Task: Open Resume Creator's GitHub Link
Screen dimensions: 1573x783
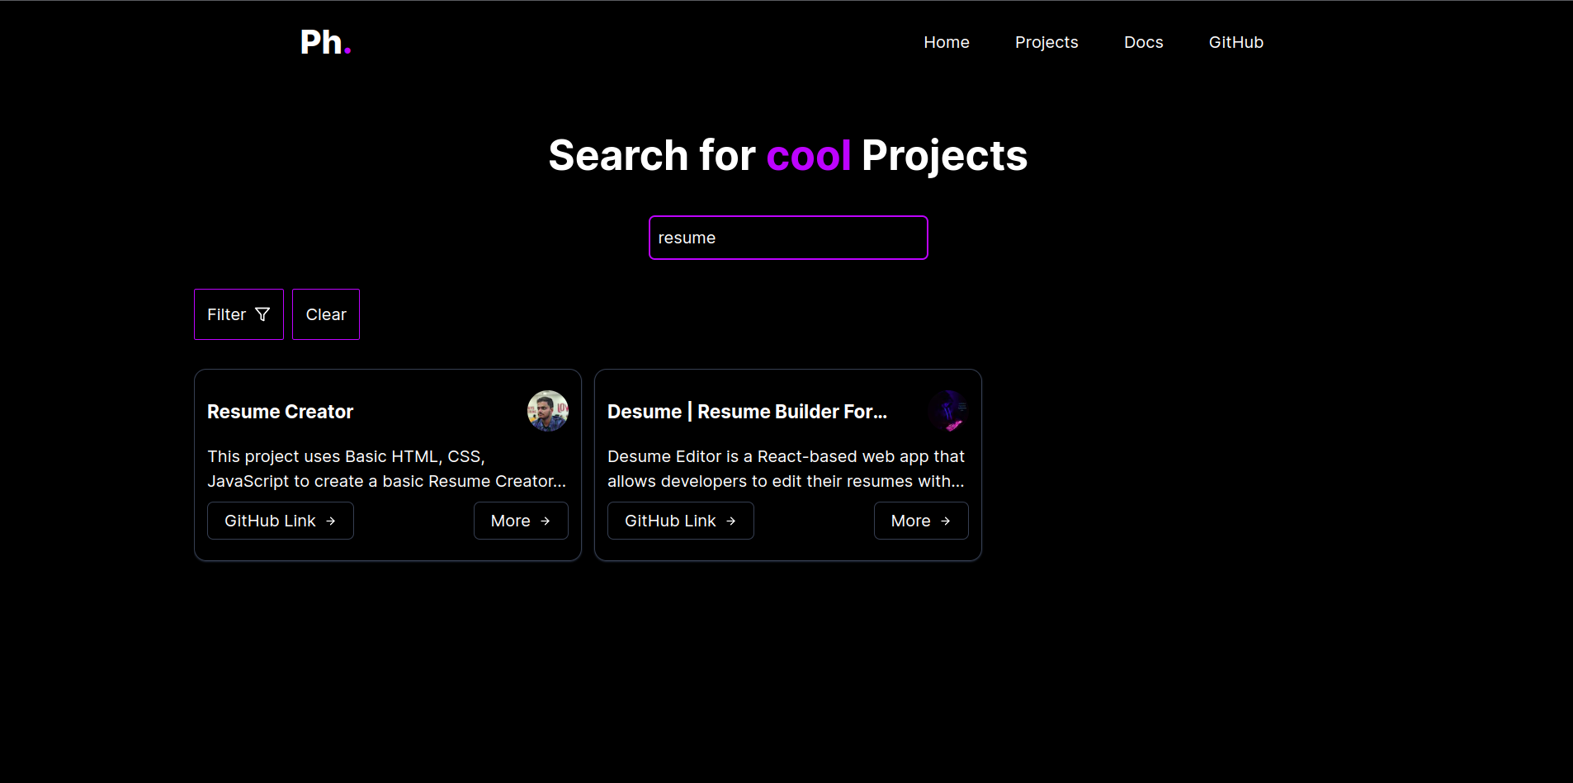Action: [280, 520]
